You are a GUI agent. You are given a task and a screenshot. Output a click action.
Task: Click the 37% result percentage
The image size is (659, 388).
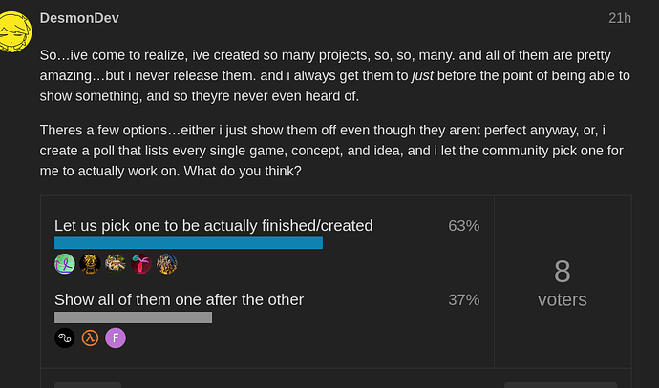click(463, 300)
